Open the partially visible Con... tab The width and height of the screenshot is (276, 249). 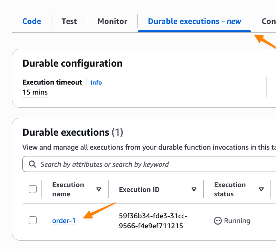pos(268,21)
